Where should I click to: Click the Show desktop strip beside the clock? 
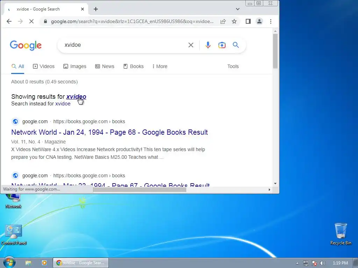[x=356, y=263]
